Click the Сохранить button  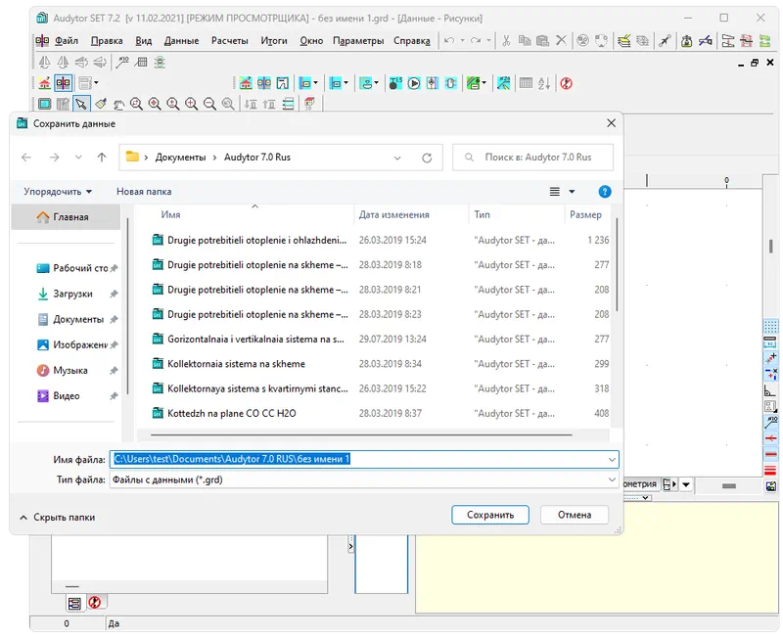pyautogui.click(x=490, y=515)
